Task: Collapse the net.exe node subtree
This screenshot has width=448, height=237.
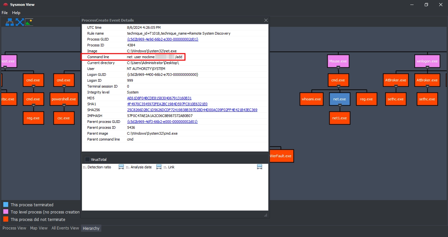Action: [339, 105]
